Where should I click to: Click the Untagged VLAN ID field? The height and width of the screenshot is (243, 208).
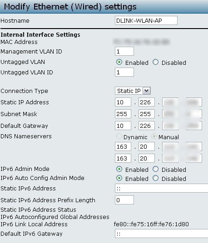[124, 72]
